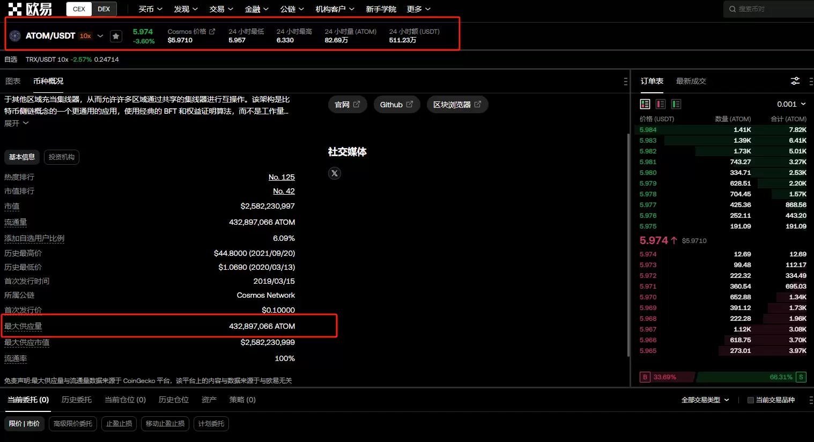The image size is (814, 442).
Task: Show sell-only order book view icon
Action: click(x=661, y=104)
